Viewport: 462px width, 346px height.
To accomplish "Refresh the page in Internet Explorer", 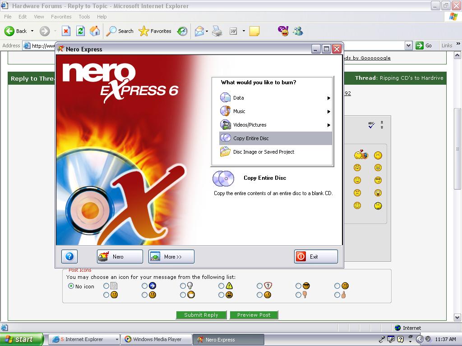I will 80,31.
